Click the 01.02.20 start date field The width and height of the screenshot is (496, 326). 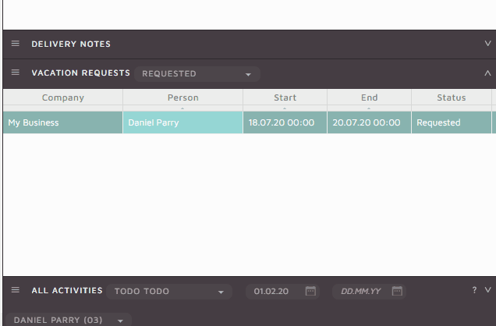(282, 291)
